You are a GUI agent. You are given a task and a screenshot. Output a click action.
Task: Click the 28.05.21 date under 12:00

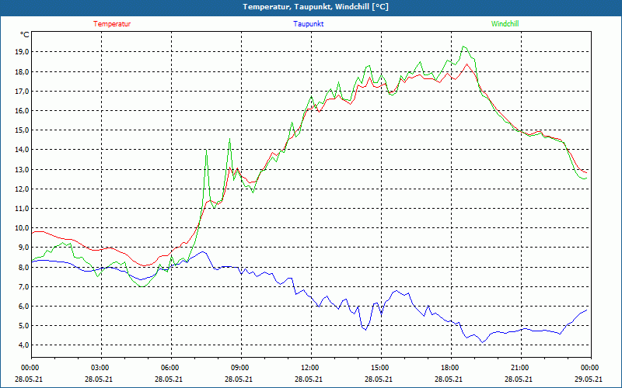click(x=309, y=379)
